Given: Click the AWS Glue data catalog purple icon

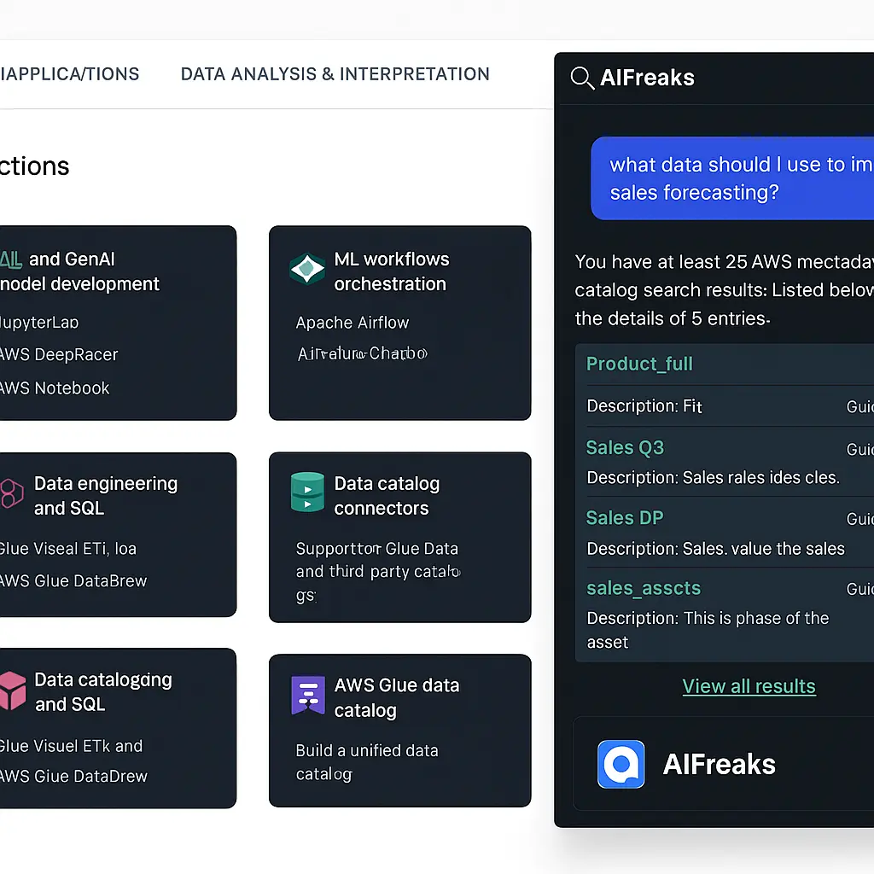Looking at the screenshot, I should point(308,696).
